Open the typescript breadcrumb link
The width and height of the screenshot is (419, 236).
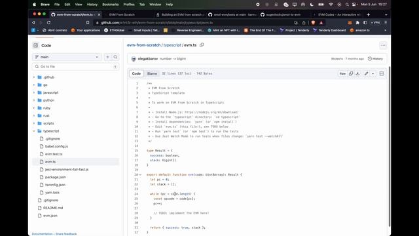coord(172,45)
